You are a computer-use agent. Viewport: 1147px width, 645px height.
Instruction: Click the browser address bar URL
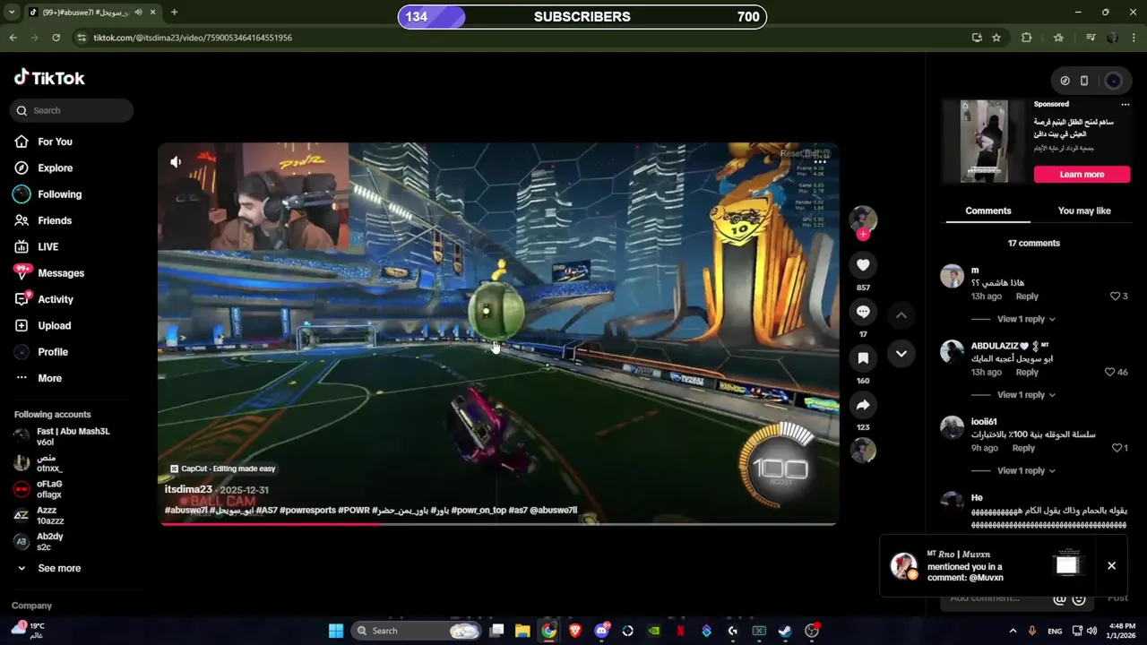(193, 38)
